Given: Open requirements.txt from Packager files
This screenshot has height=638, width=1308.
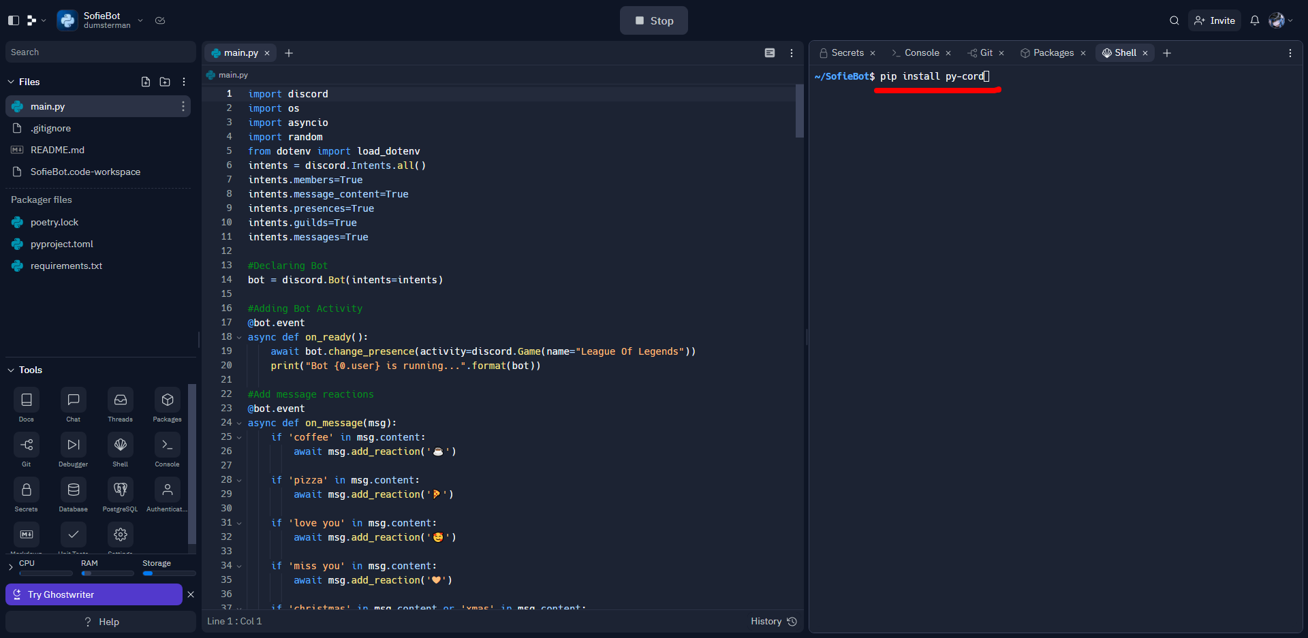Looking at the screenshot, I should coord(65,266).
